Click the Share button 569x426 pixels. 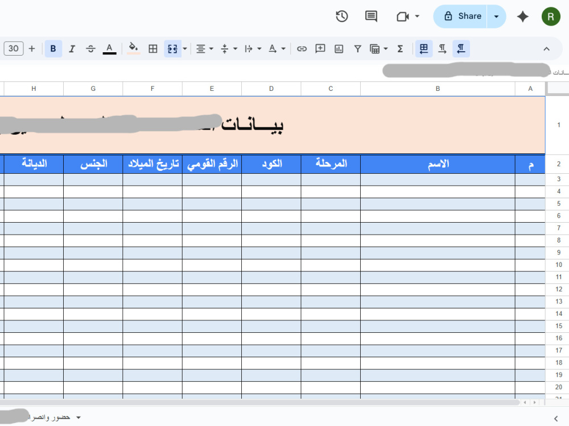coord(462,16)
